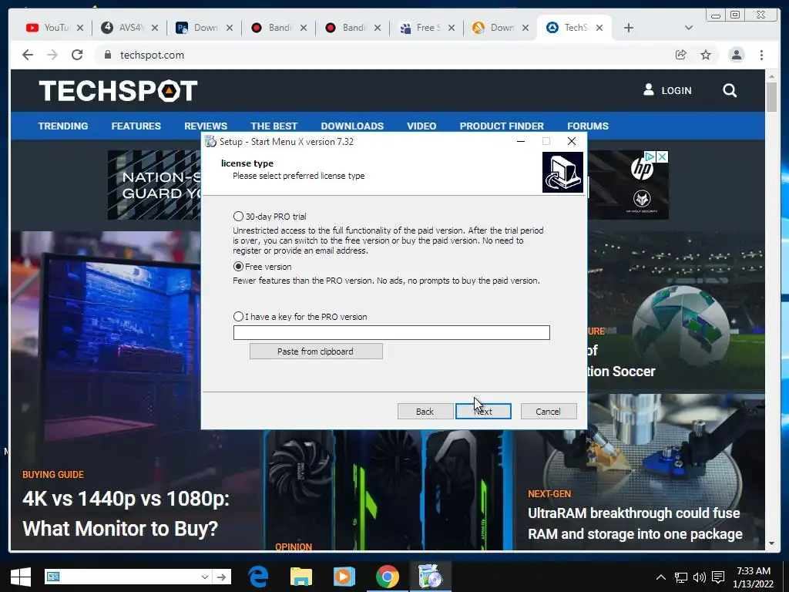Open the REVIEWS section
The image size is (789, 592).
pos(206,126)
